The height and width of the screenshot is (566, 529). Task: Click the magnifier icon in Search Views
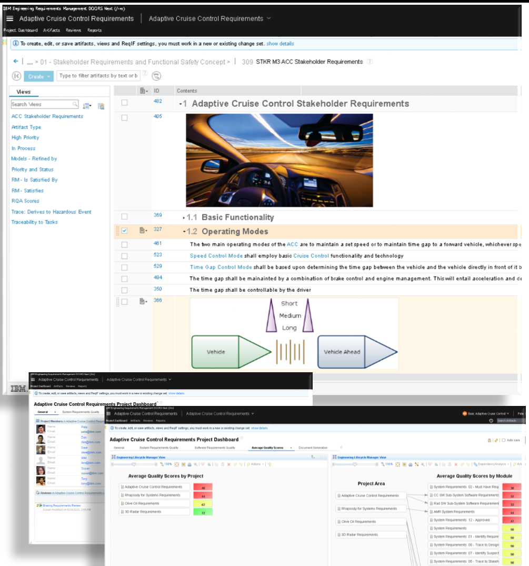75,104
